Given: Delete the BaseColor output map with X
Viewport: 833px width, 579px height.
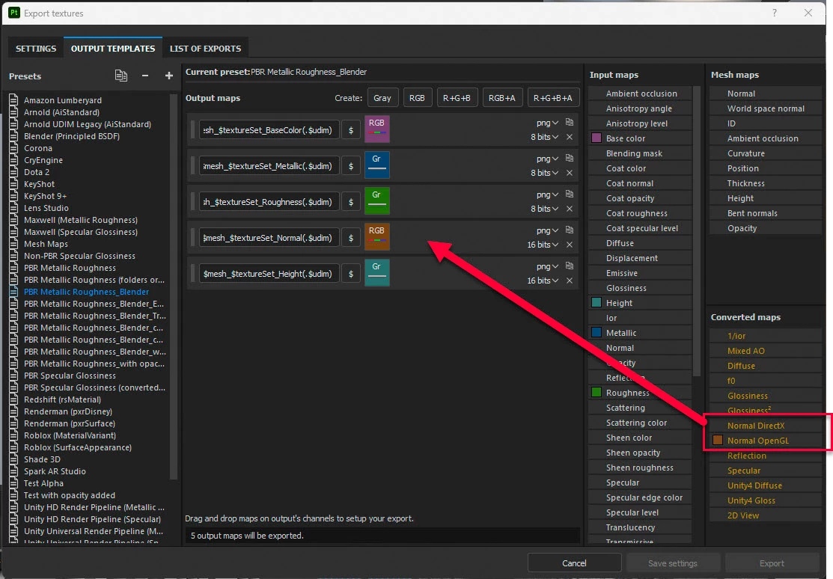Looking at the screenshot, I should (570, 137).
